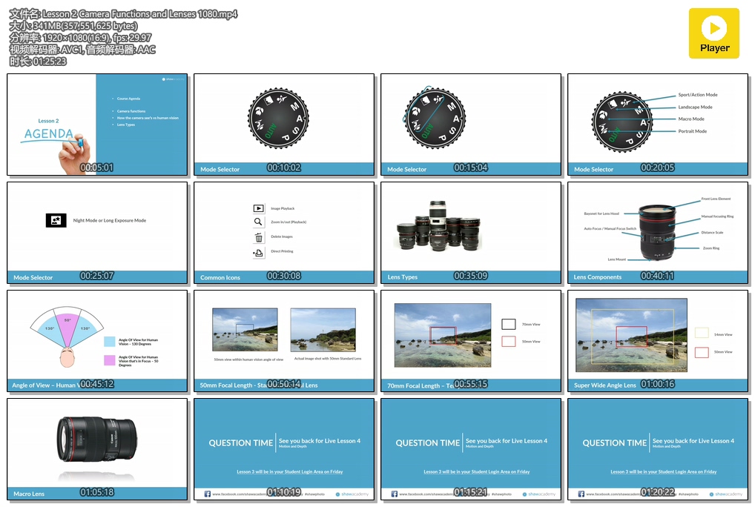Click the Super Wide Angle Lens thumbnail
Screen dimensions: 755x507
point(658,341)
